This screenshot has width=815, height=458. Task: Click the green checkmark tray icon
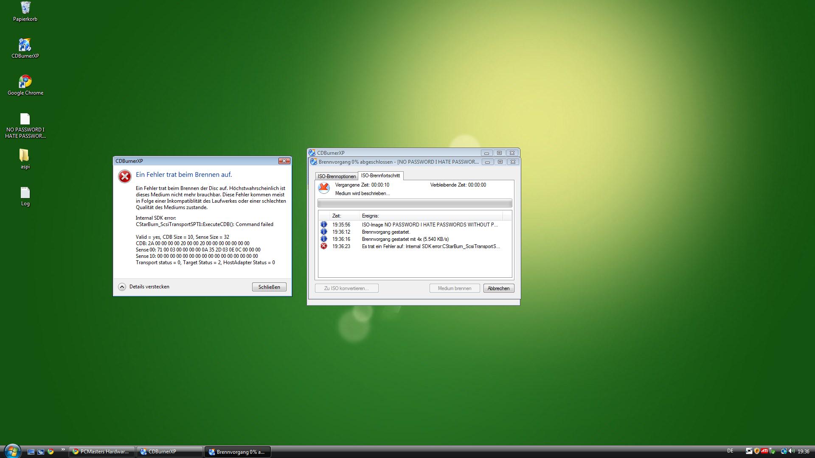click(x=772, y=451)
